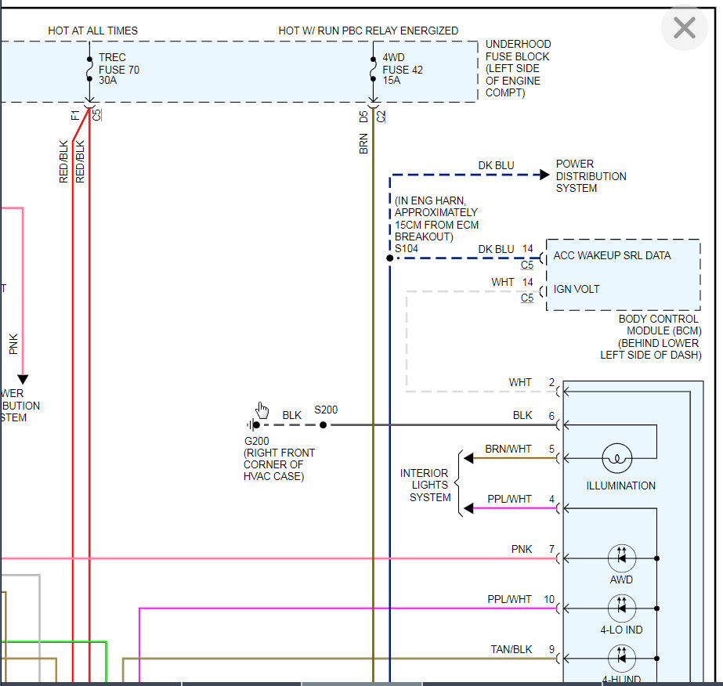
Task: Click the 4WD FUSE 42 fuse symbol
Action: pos(373,69)
